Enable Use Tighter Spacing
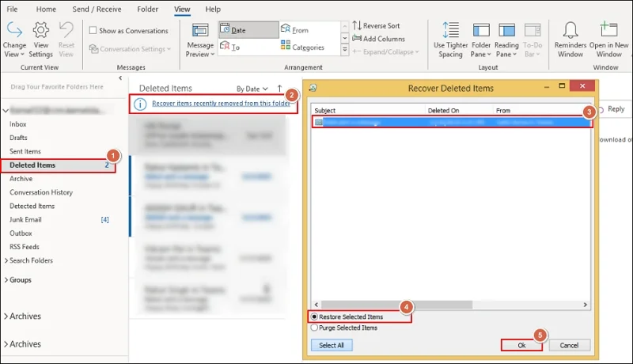The image size is (633, 364). click(450, 40)
